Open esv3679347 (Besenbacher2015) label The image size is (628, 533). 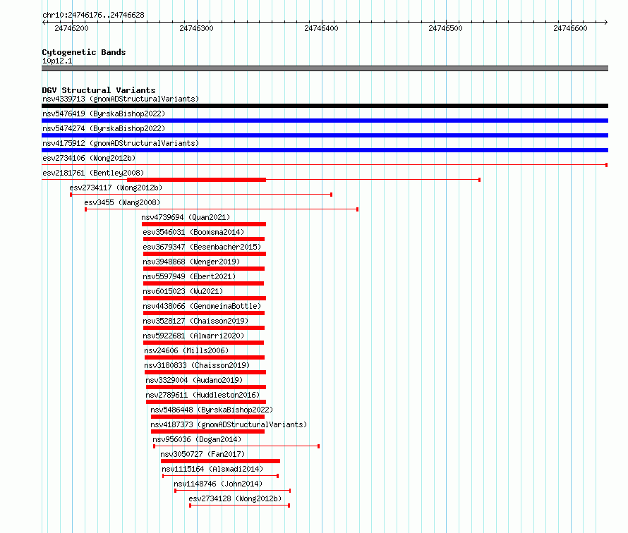tap(202, 247)
